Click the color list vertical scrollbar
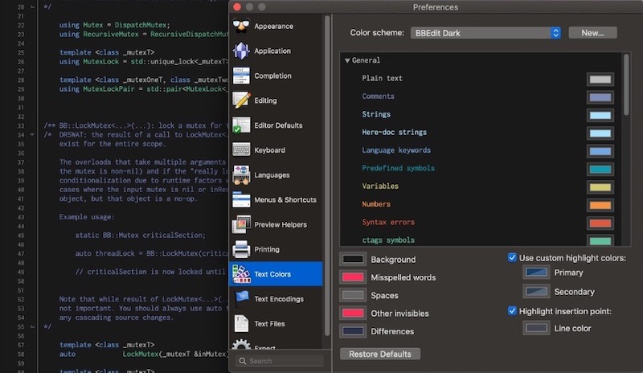This screenshot has width=643, height=373. tap(626, 84)
